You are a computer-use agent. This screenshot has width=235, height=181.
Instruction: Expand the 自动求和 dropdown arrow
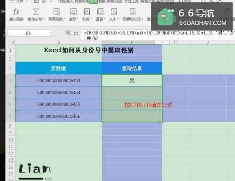pos(44,19)
